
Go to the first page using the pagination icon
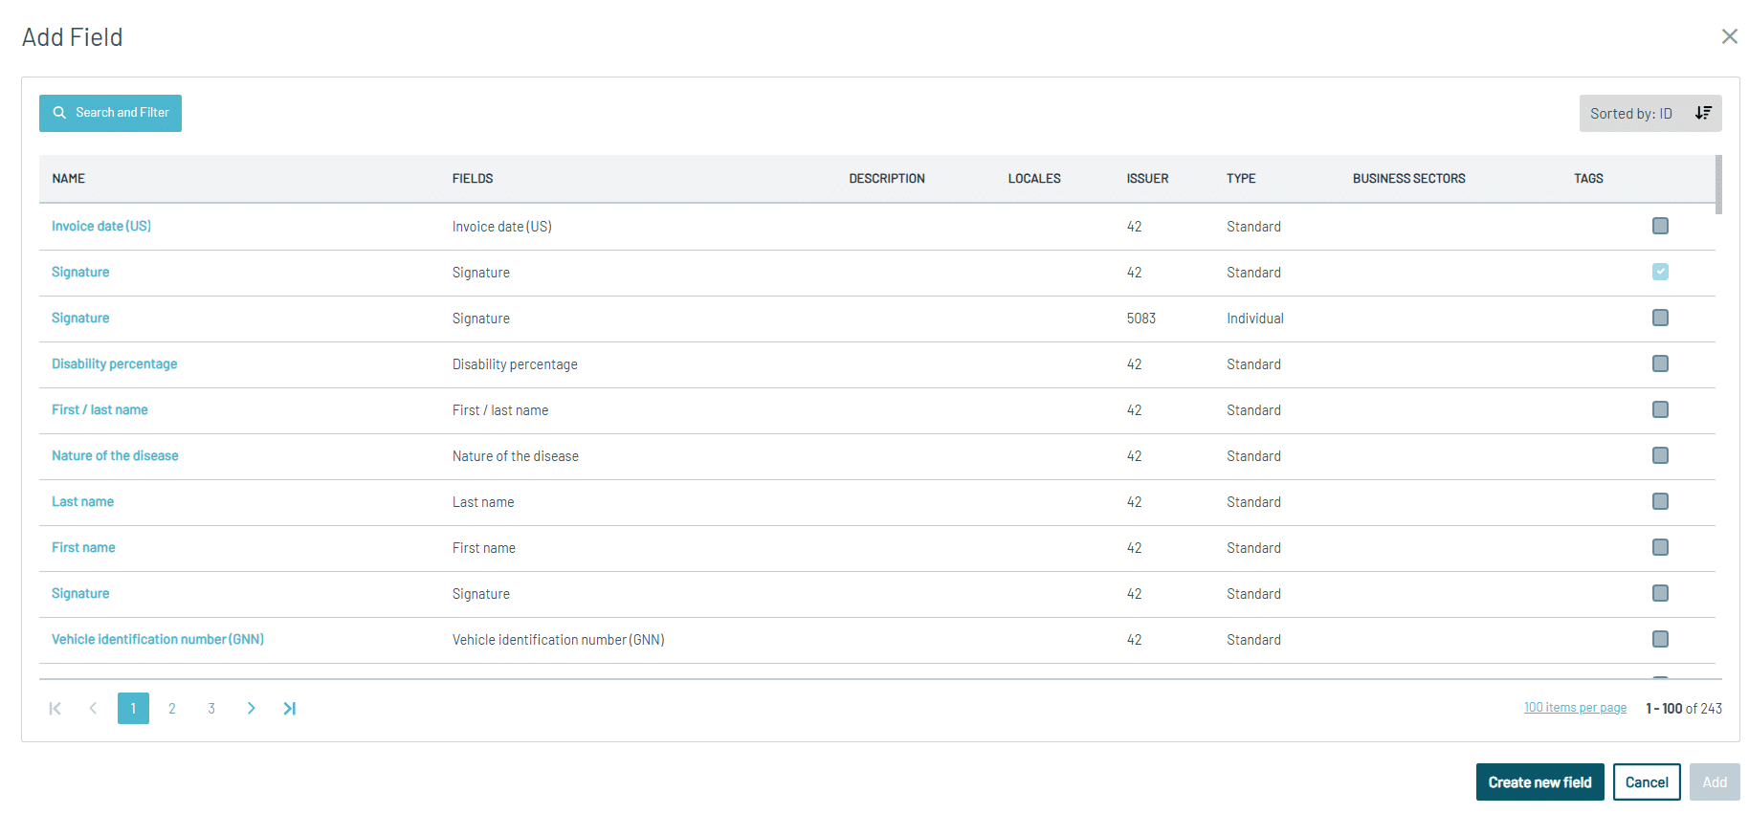tap(55, 709)
